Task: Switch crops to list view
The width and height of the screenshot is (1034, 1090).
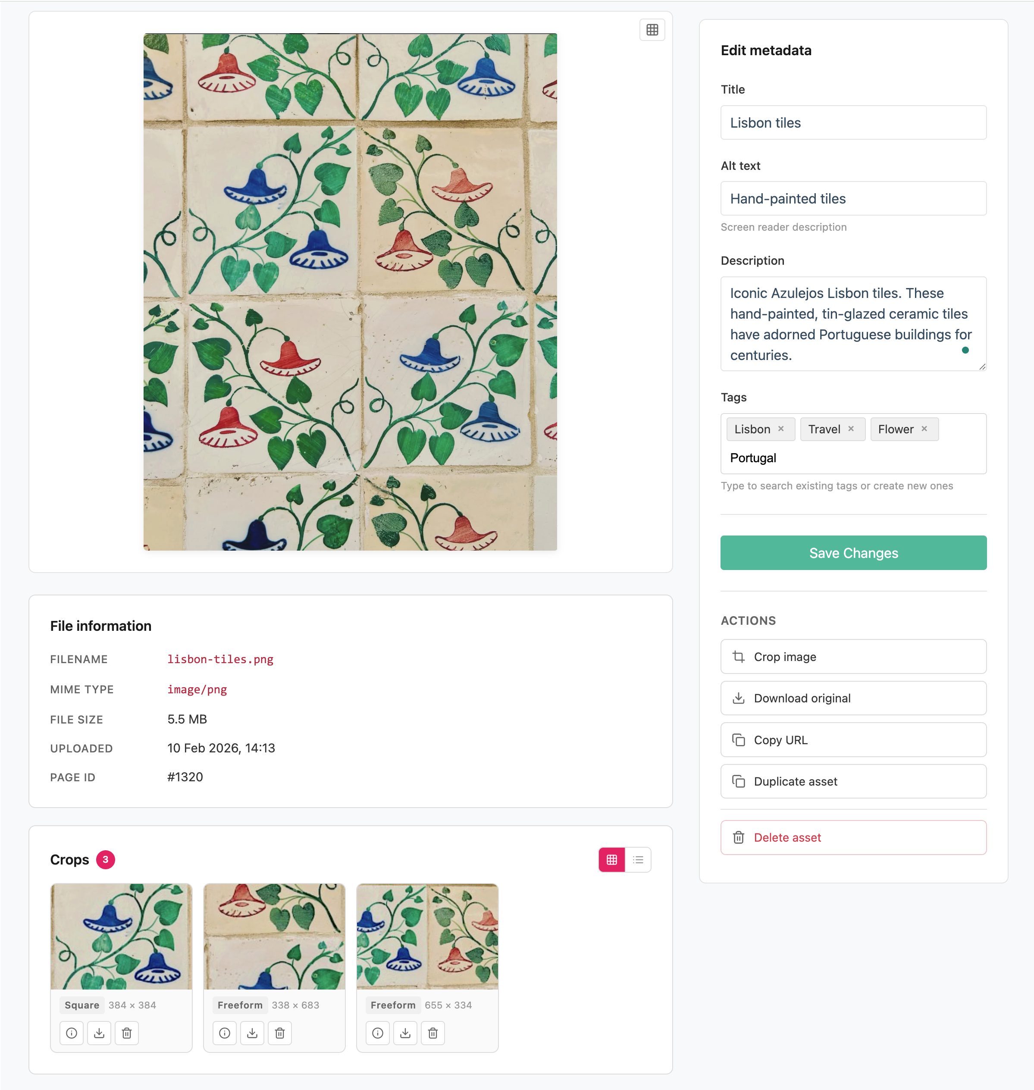Action: (638, 860)
